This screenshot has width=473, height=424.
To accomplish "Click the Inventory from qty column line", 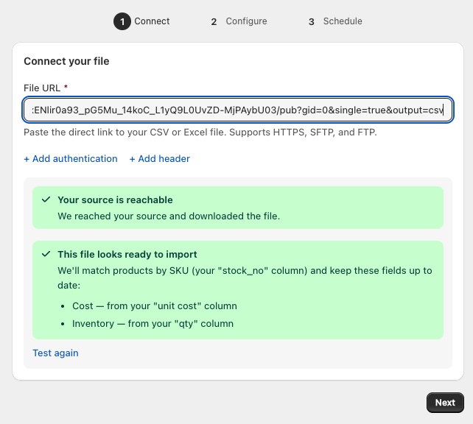I will 153,324.
